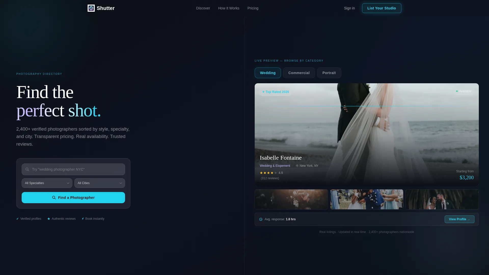The height and width of the screenshot is (275, 489).
Task: Click the Shutter camera logo icon
Action: [91, 8]
